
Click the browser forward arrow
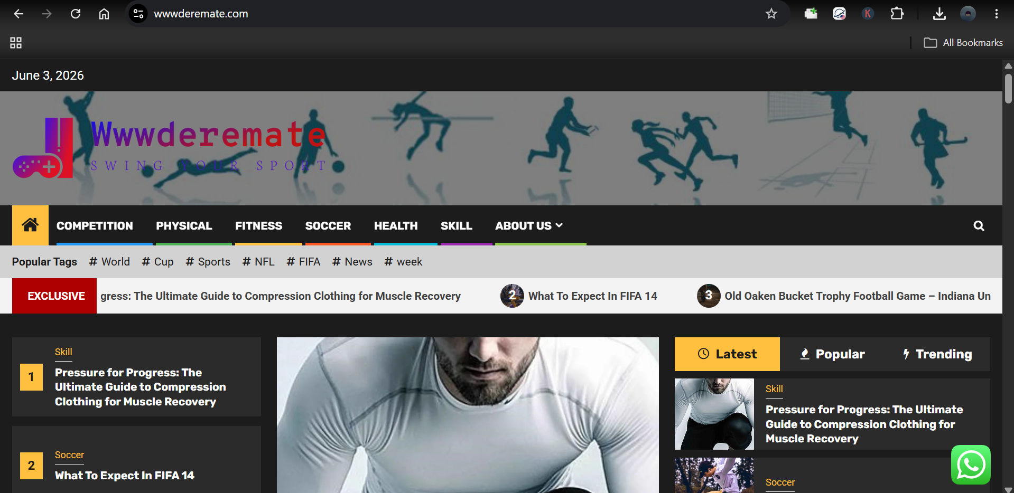47,14
